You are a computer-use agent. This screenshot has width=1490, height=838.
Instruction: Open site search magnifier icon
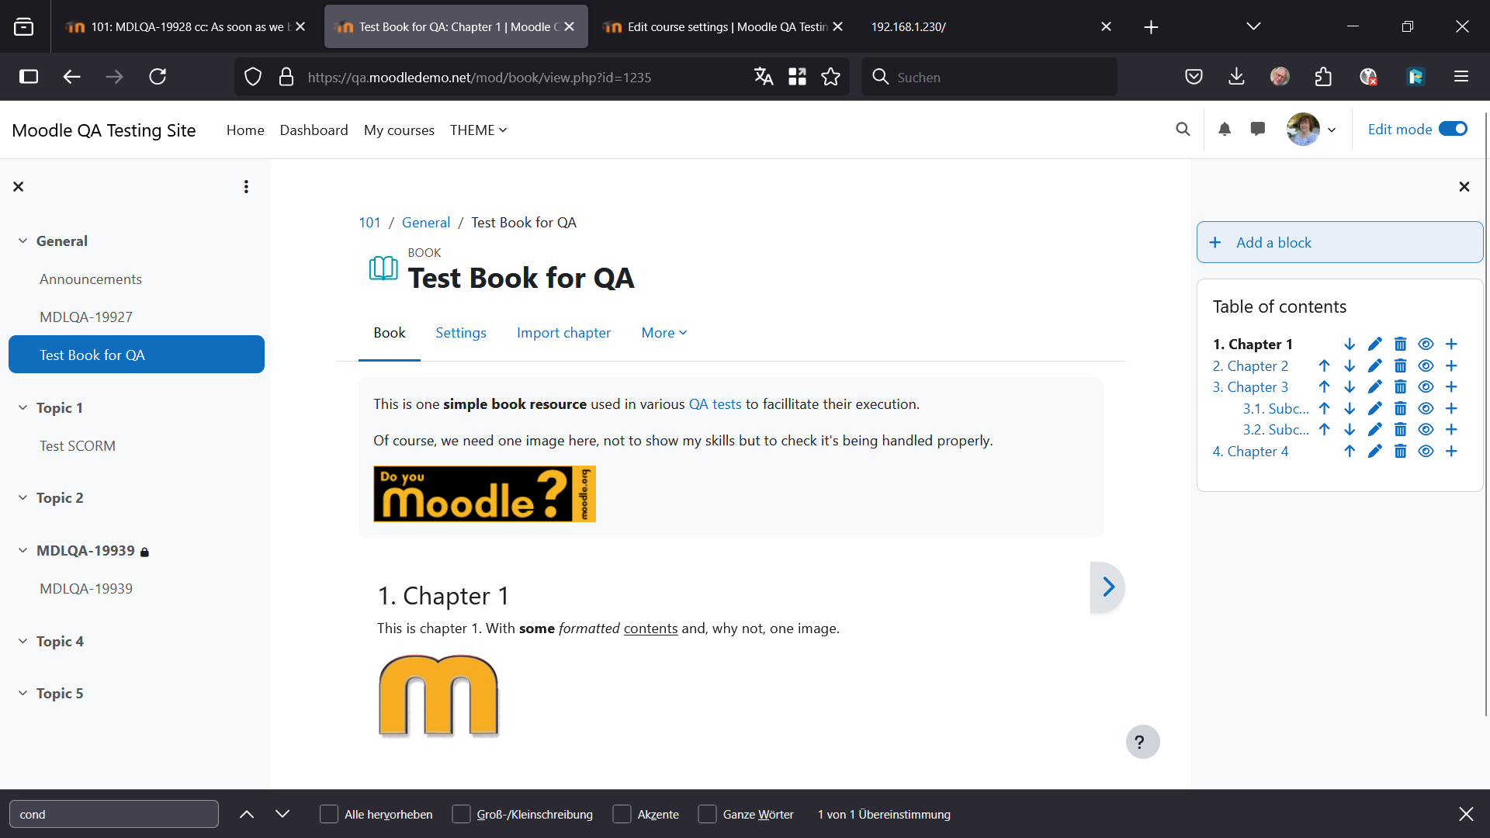click(x=1183, y=130)
